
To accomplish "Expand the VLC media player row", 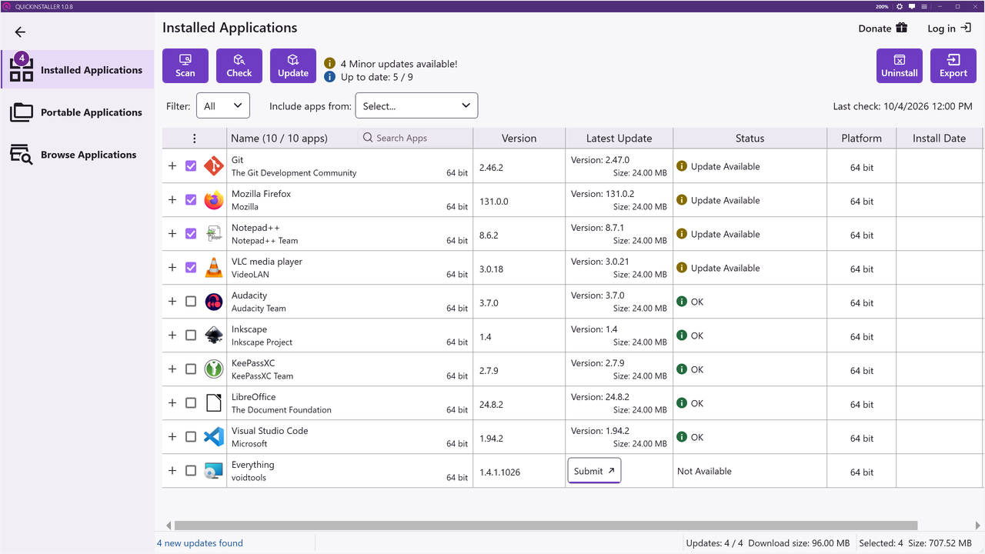I will tap(172, 268).
